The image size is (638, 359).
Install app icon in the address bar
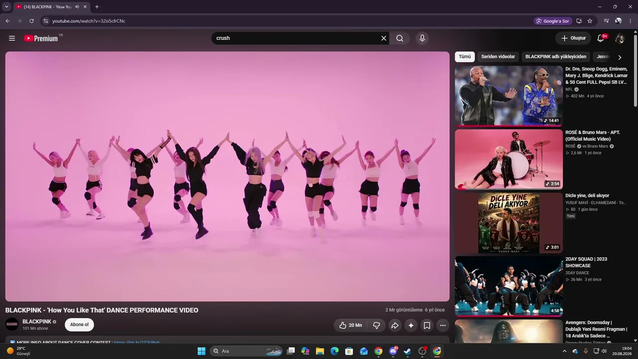click(579, 21)
